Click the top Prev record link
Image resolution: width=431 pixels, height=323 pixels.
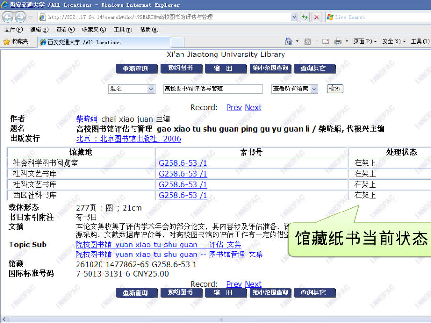[234, 107]
